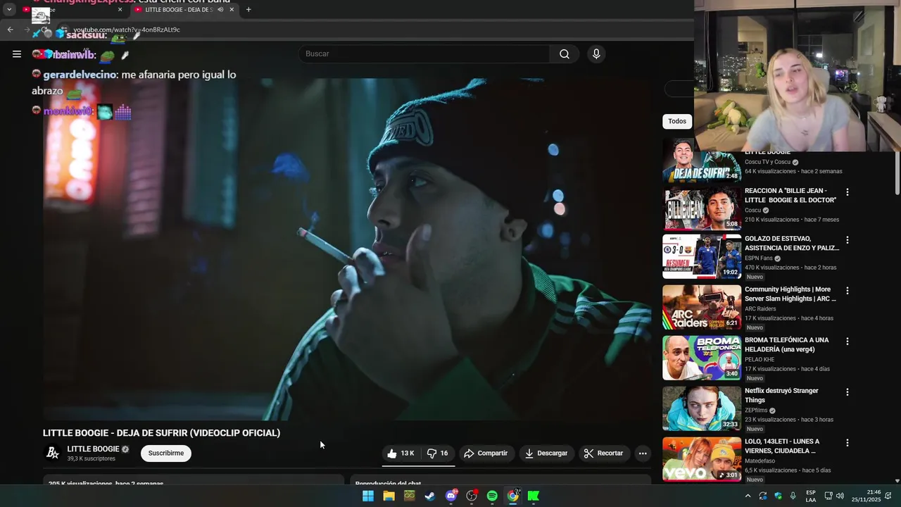Screen dimensions: 901x507
Task: Open more actions ellipsis below video
Action: pyautogui.click(x=643, y=453)
